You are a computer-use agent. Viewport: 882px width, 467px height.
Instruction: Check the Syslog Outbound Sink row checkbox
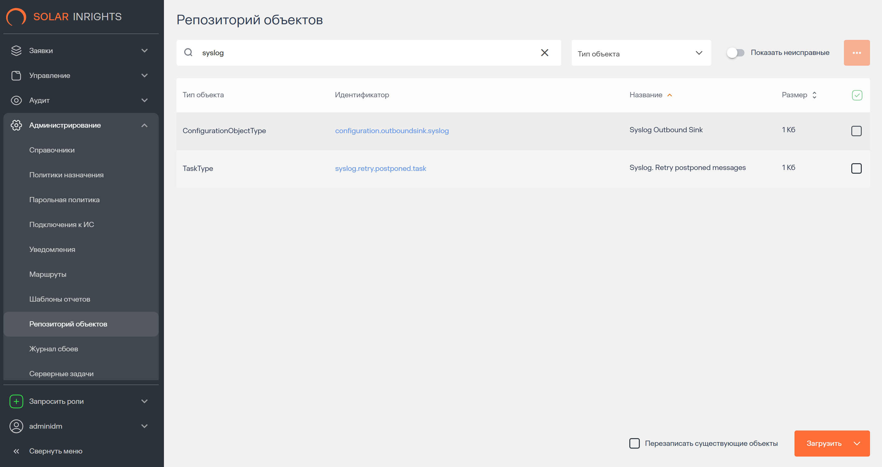point(856,131)
